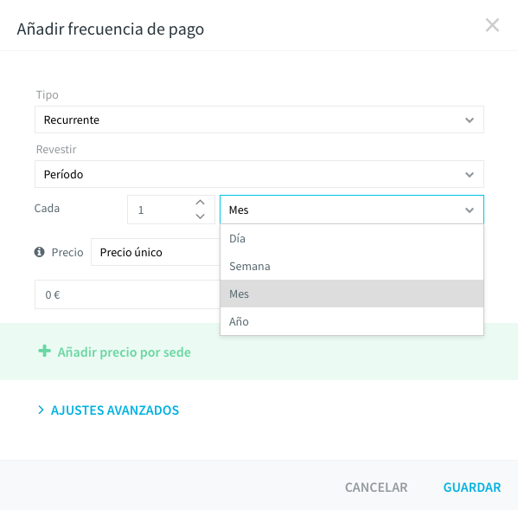Click the chevron arrow beside Ajustes Avanzados
This screenshot has height=510, width=518.
41,410
